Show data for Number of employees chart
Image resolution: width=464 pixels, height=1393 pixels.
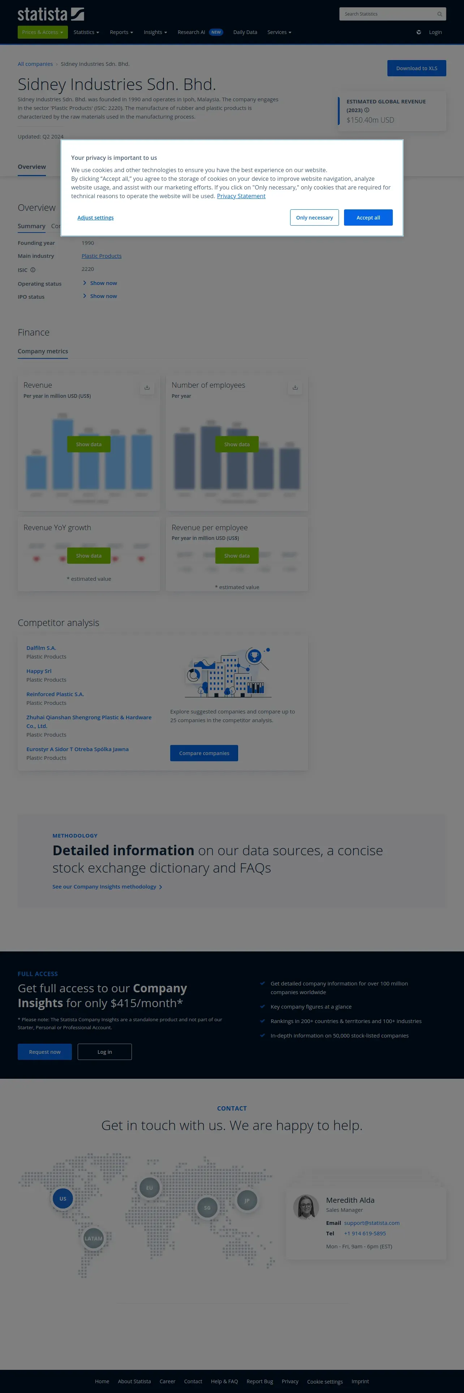pos(237,444)
